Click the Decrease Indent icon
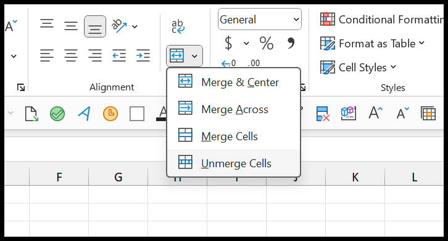The width and height of the screenshot is (448, 241). [119, 55]
